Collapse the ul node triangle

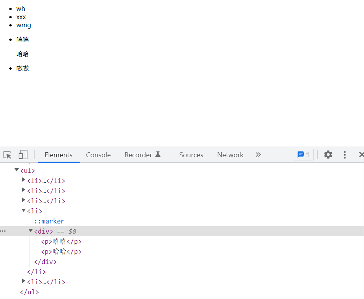[16, 170]
